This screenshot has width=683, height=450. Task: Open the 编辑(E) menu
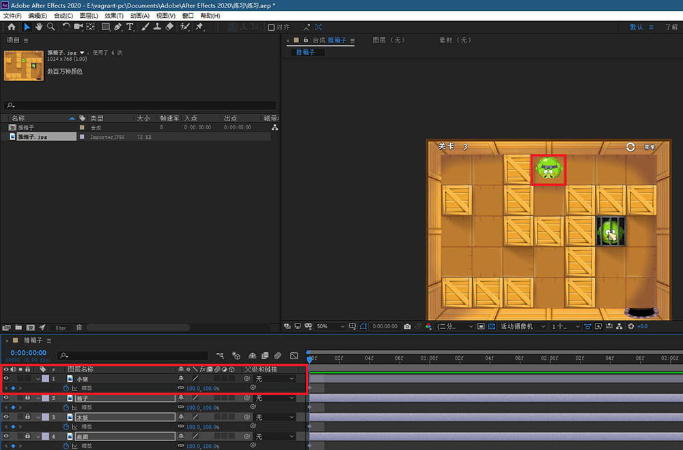(x=38, y=16)
